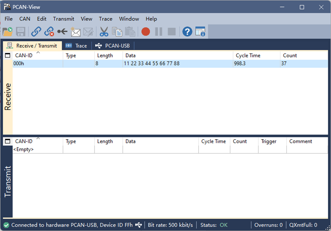Click the Reset hardware arrow icon

coord(62,32)
